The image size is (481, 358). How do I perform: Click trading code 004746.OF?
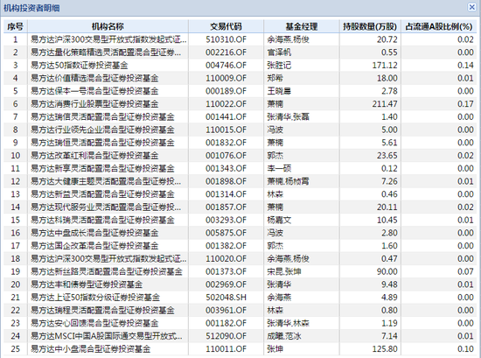coord(227,66)
